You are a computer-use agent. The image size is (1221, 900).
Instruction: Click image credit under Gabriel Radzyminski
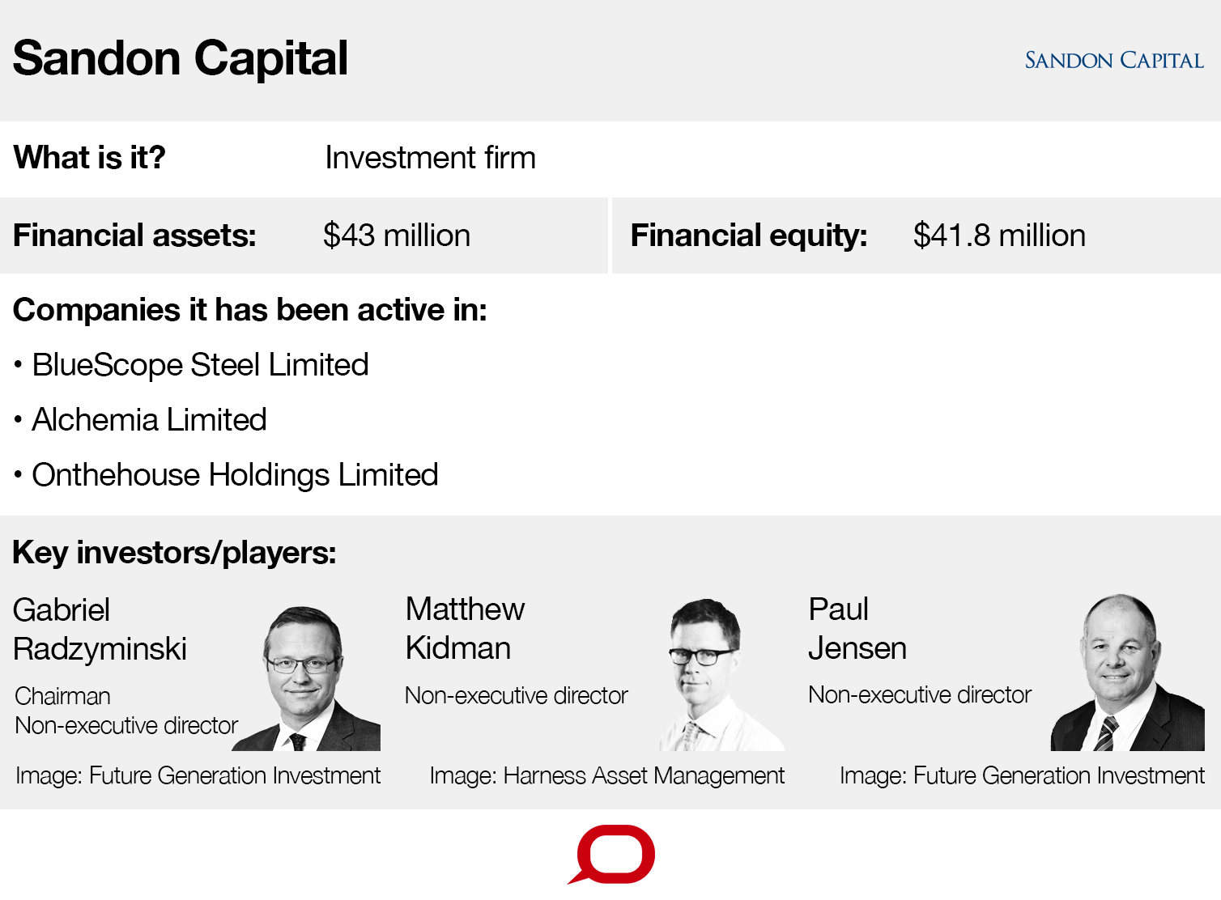click(198, 775)
